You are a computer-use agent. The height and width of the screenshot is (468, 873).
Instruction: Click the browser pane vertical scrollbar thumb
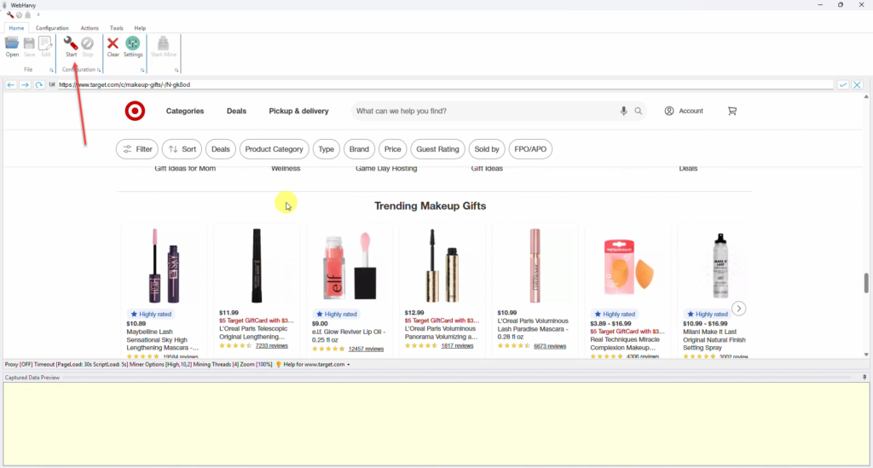866,283
